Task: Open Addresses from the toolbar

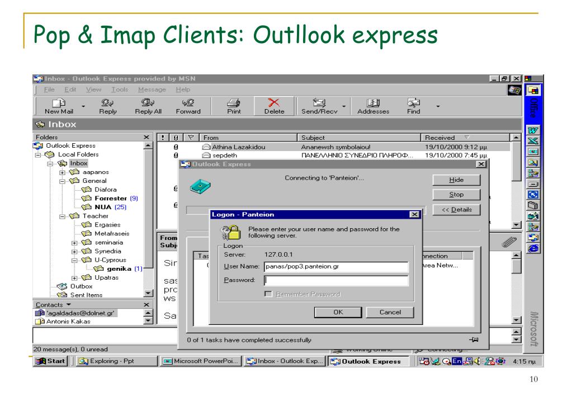Action: 373,106
